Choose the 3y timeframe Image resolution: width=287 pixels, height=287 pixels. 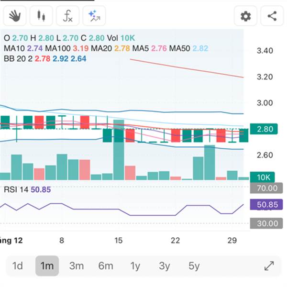(x=165, y=266)
